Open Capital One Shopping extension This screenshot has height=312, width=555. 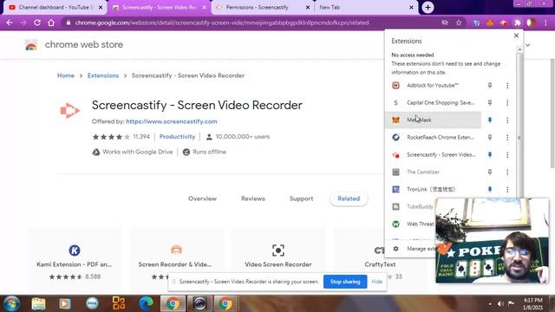click(x=433, y=102)
